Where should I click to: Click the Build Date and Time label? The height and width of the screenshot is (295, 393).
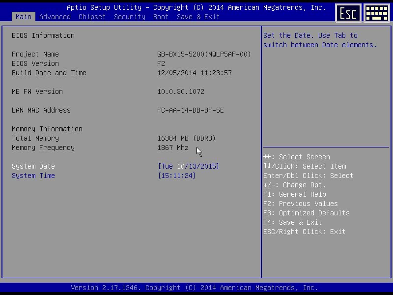pos(49,73)
